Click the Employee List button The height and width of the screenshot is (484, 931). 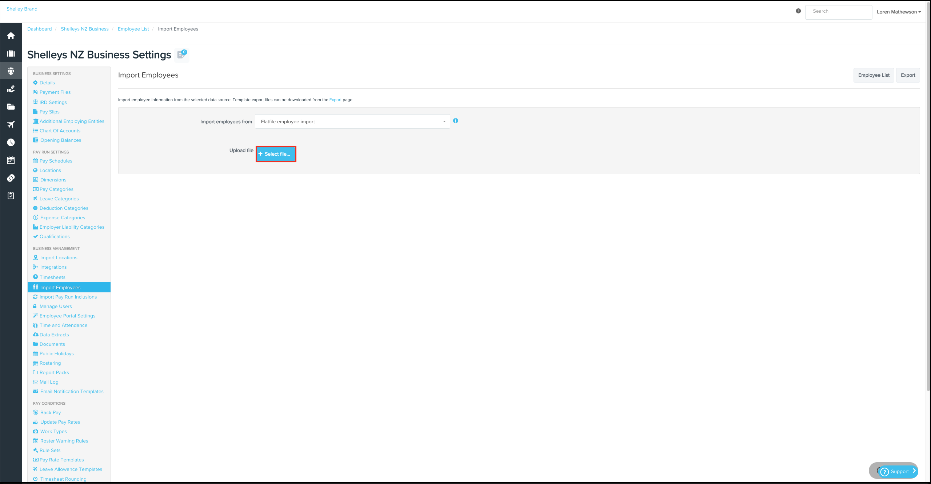[x=874, y=75]
